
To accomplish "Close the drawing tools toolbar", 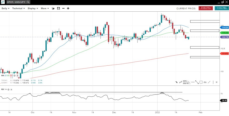I will pyautogui.click(x=217, y=82).
